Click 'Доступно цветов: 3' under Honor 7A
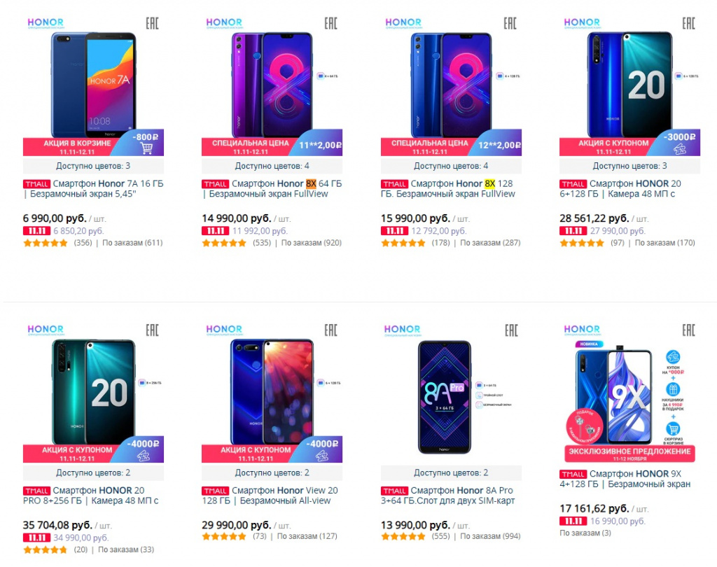This screenshot has width=717, height=567. tap(93, 166)
